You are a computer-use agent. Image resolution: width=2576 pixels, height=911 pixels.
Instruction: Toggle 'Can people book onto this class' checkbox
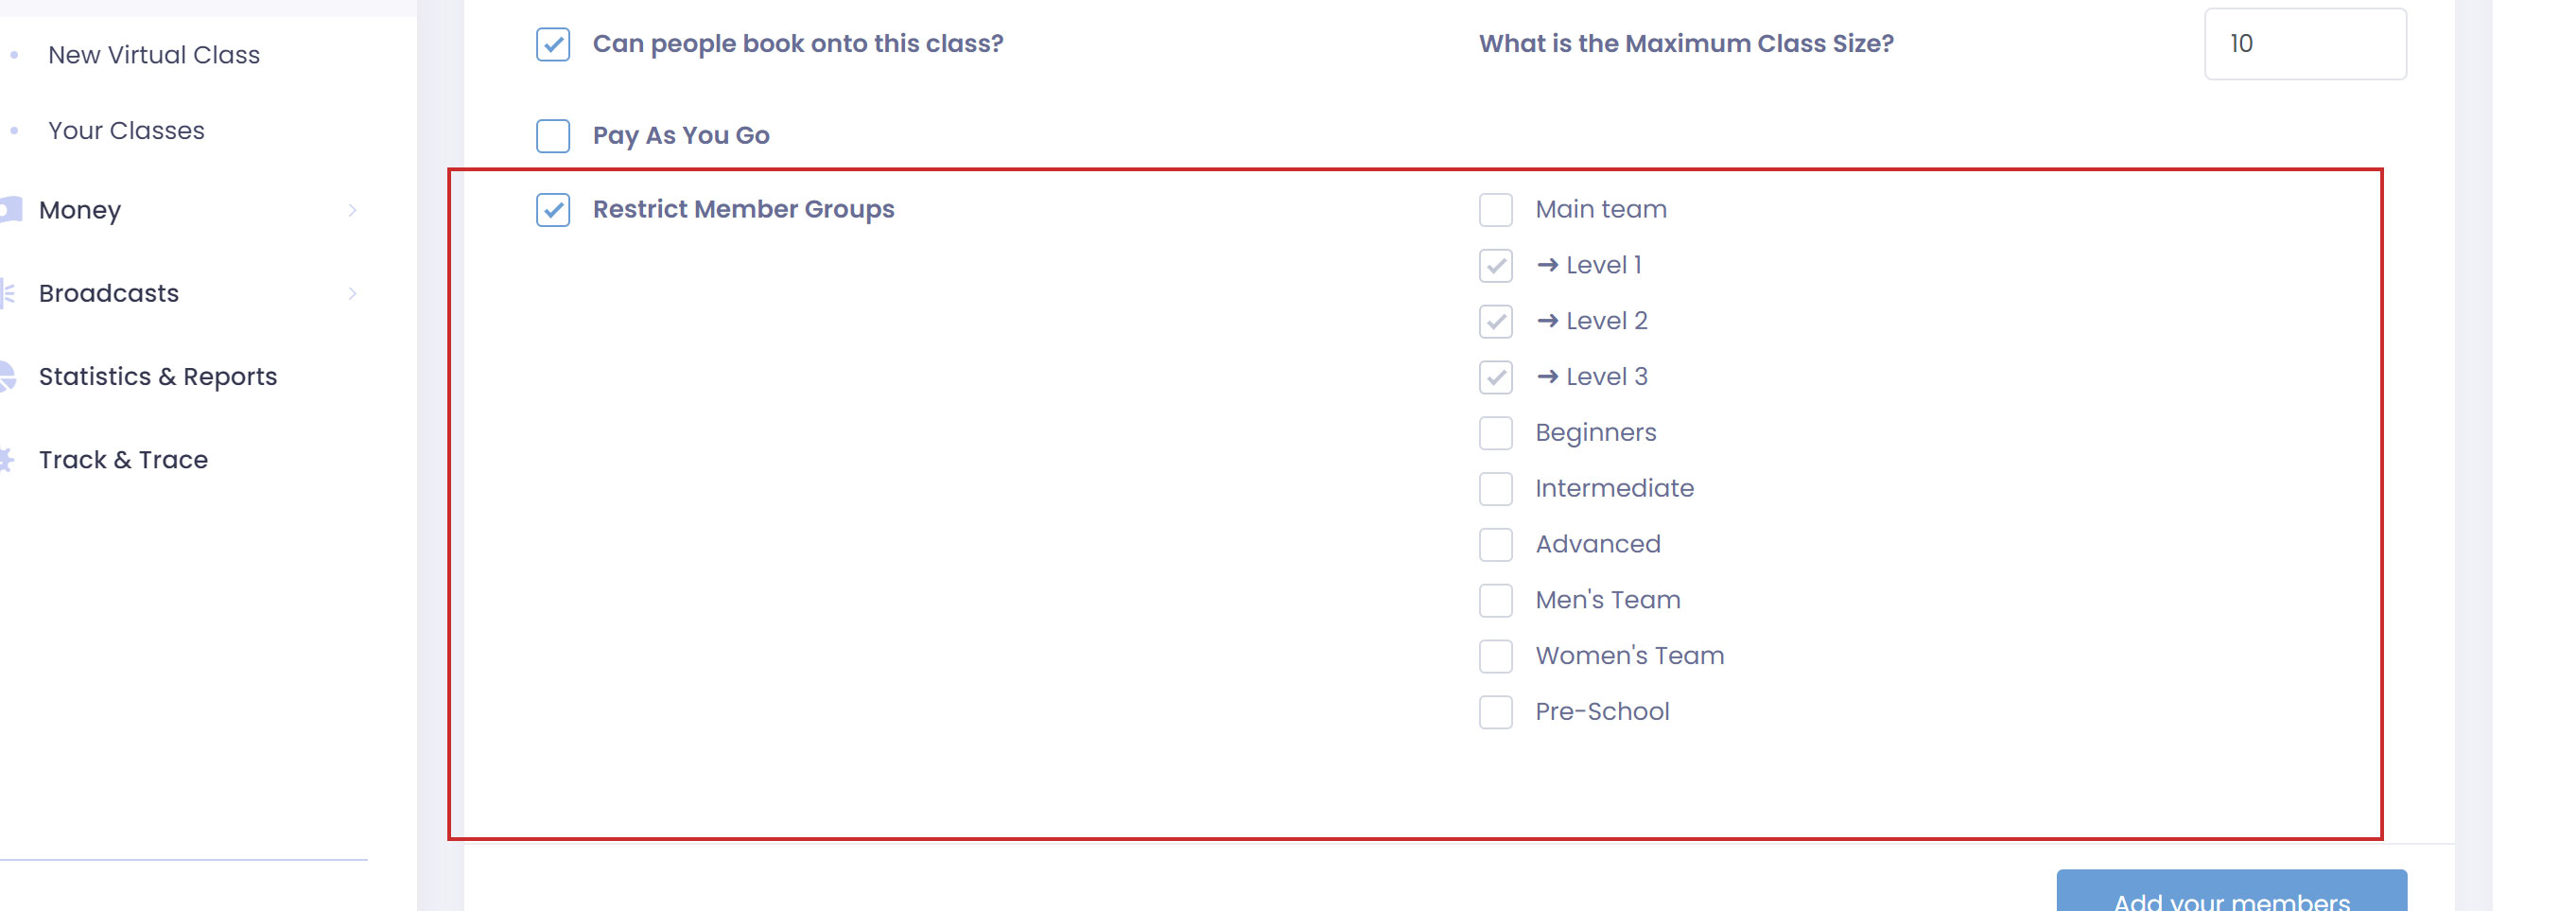[x=553, y=44]
